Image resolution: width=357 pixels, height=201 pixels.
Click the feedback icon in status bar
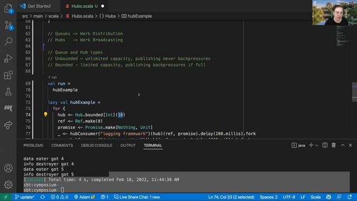pyautogui.click(x=339, y=197)
